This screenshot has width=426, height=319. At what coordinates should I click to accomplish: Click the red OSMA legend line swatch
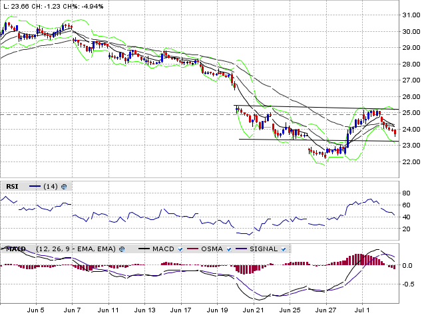193,249
